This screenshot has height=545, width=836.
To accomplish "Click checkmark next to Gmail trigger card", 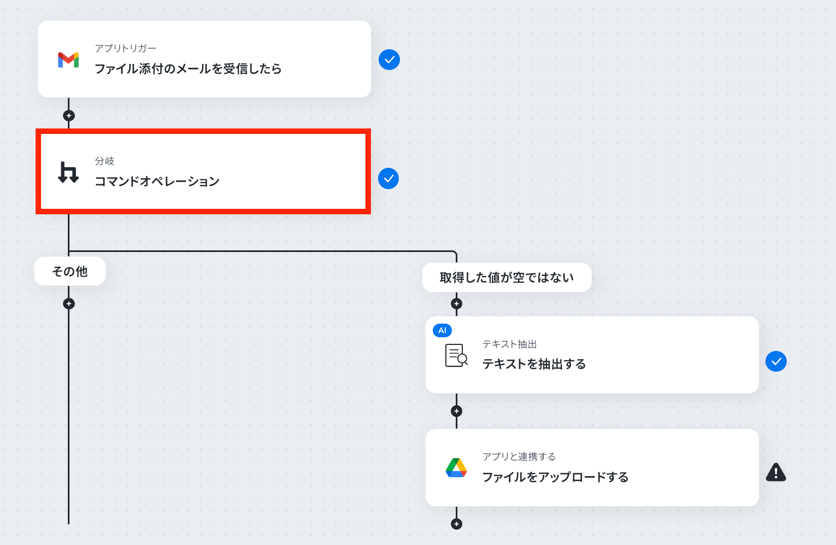I will tap(389, 60).
